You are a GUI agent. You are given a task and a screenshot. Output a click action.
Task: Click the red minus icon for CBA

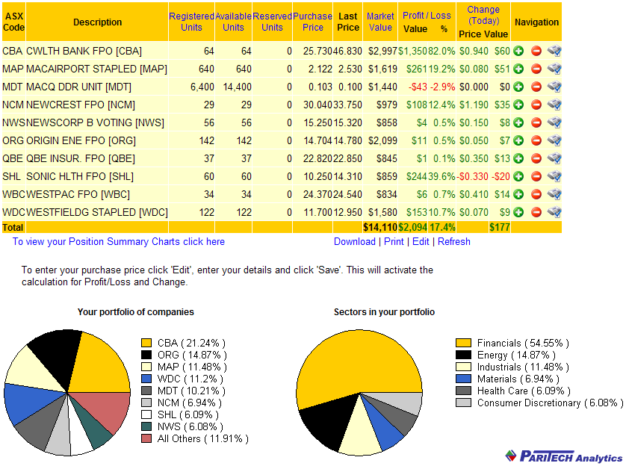click(x=536, y=51)
